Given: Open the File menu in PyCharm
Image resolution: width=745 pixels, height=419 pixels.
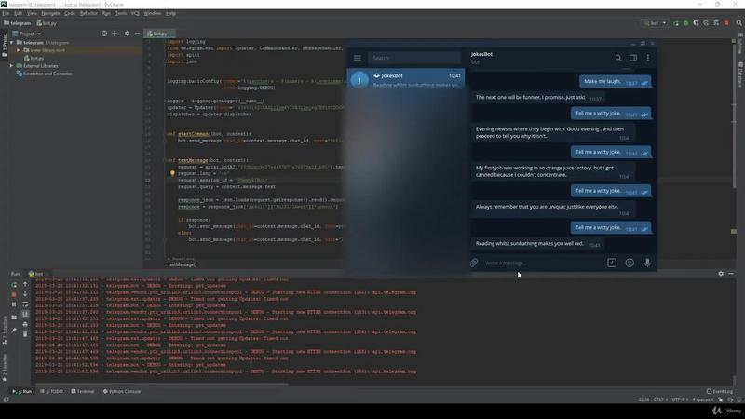Looking at the screenshot, I should pos(6,13).
